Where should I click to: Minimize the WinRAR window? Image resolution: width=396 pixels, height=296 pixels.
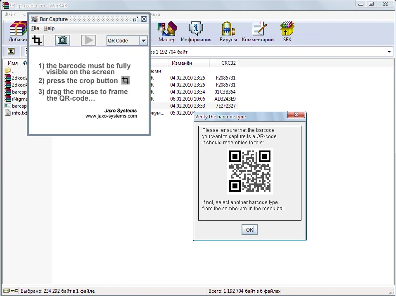click(x=361, y=4)
